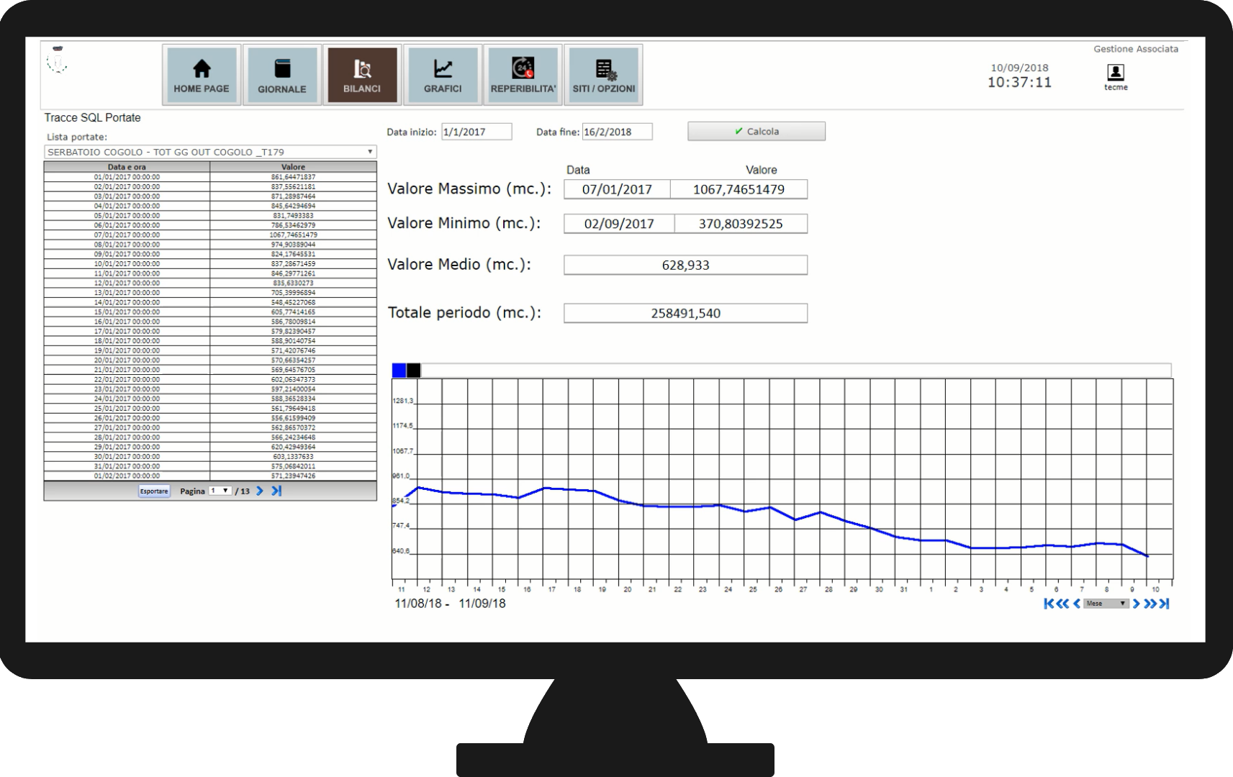Open the HOME PAGE section

(x=202, y=75)
